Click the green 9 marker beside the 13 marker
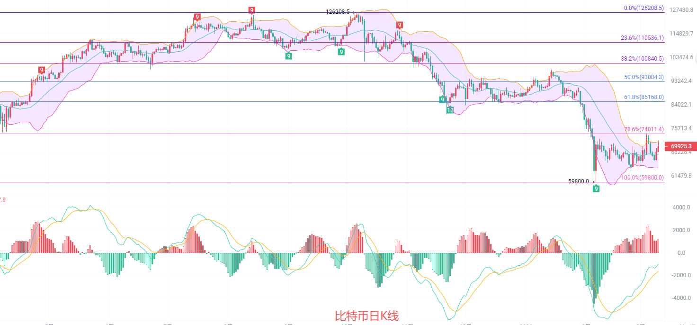 (442, 99)
